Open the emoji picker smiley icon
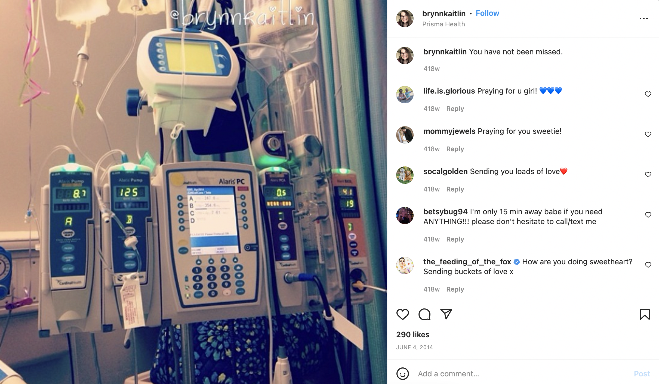Image resolution: width=659 pixels, height=384 pixels. pyautogui.click(x=402, y=374)
